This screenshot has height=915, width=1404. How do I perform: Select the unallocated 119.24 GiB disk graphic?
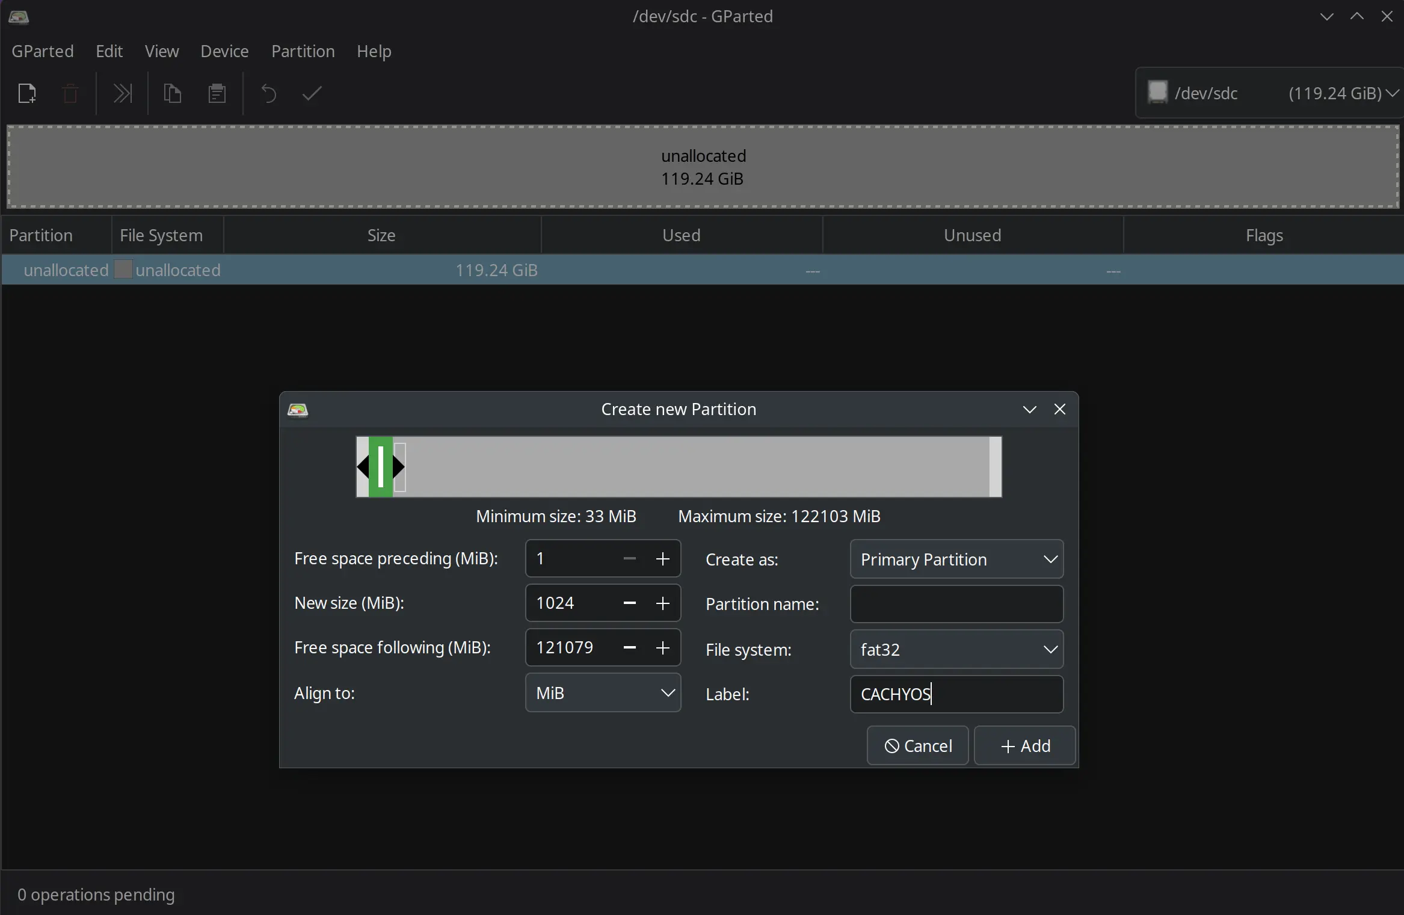coord(703,167)
